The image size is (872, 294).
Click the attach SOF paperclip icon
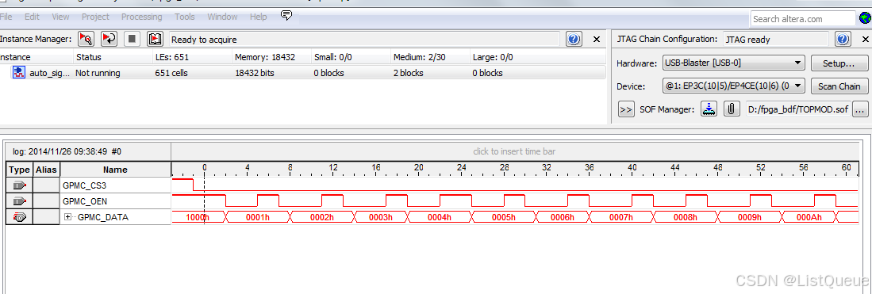pos(731,109)
